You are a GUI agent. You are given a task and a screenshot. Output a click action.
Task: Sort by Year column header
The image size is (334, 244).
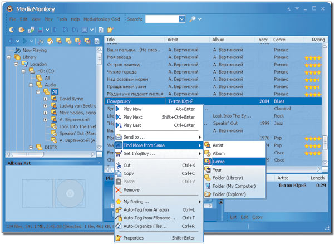(263, 40)
